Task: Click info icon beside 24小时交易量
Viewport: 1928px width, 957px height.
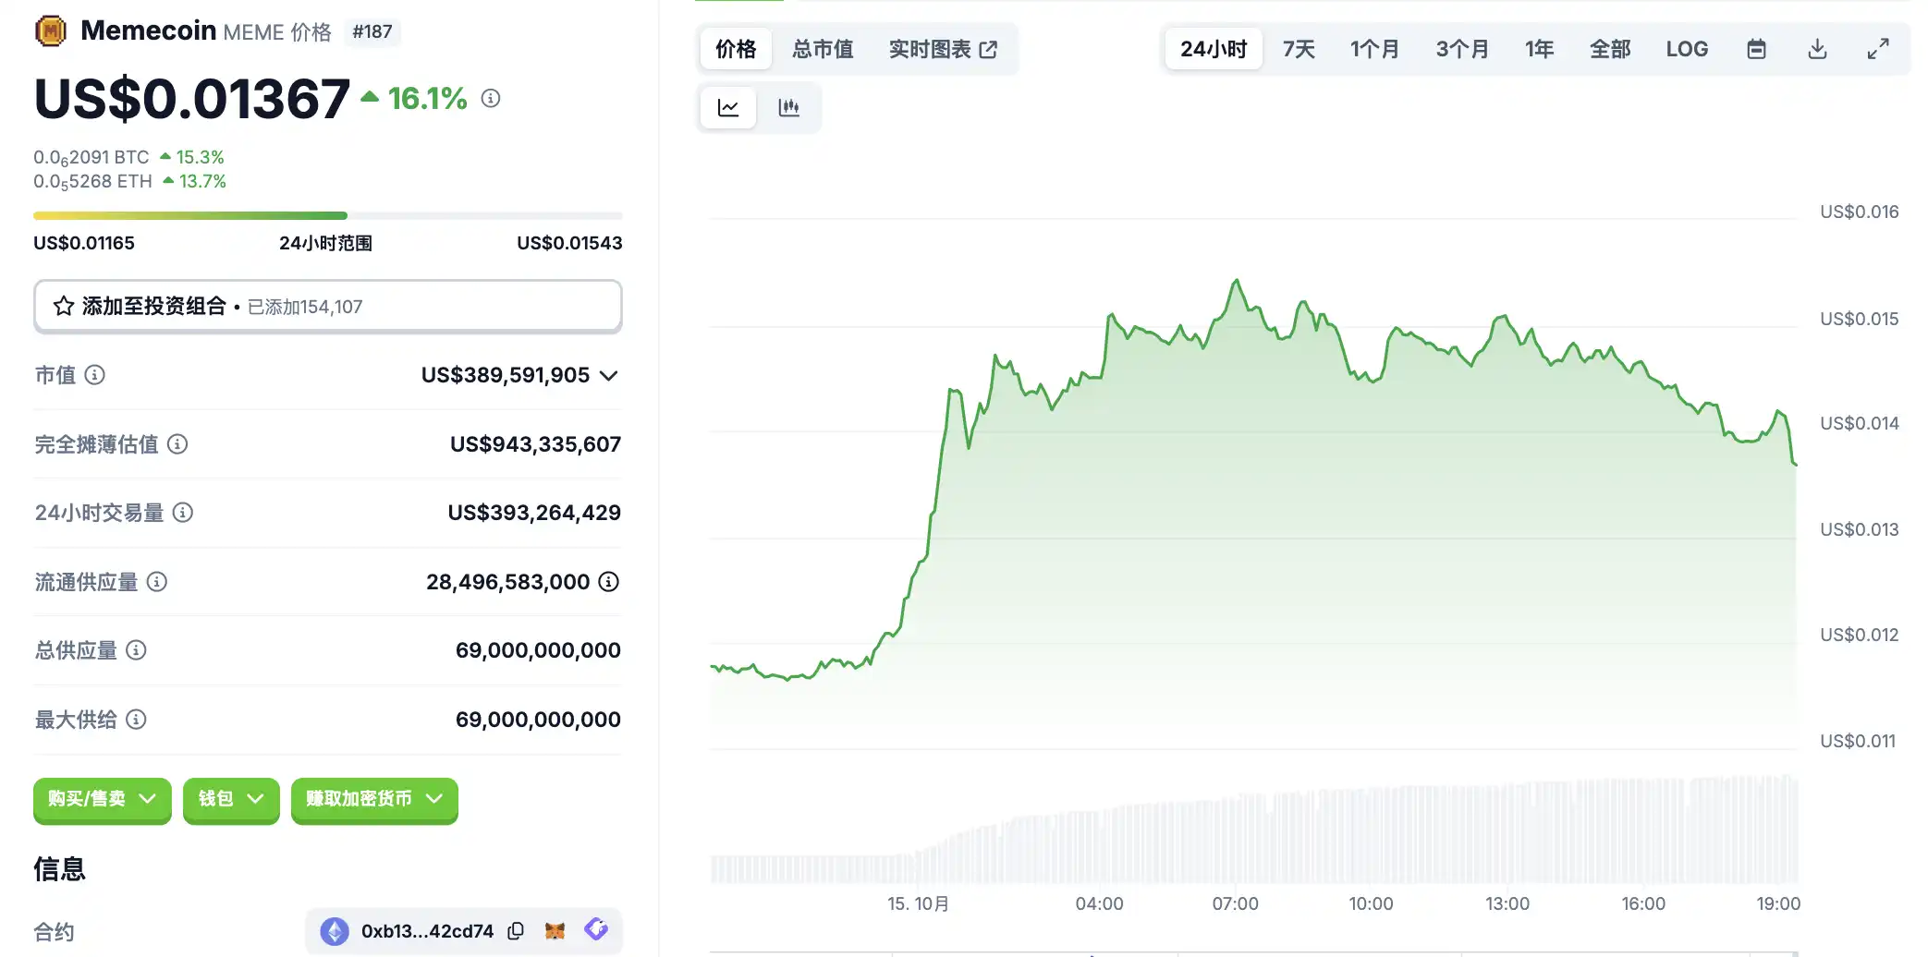Action: [x=183, y=513]
